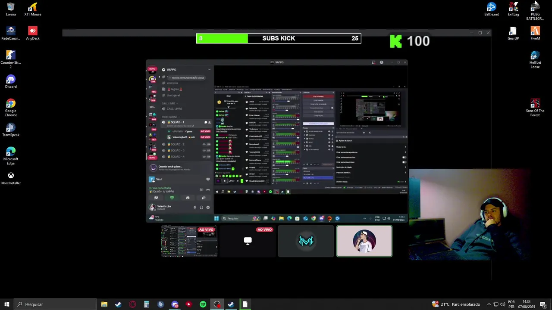The width and height of the screenshot is (552, 310).
Task: Select the streamed screen thumbnail marked AO VIVO
Action: [189, 241]
